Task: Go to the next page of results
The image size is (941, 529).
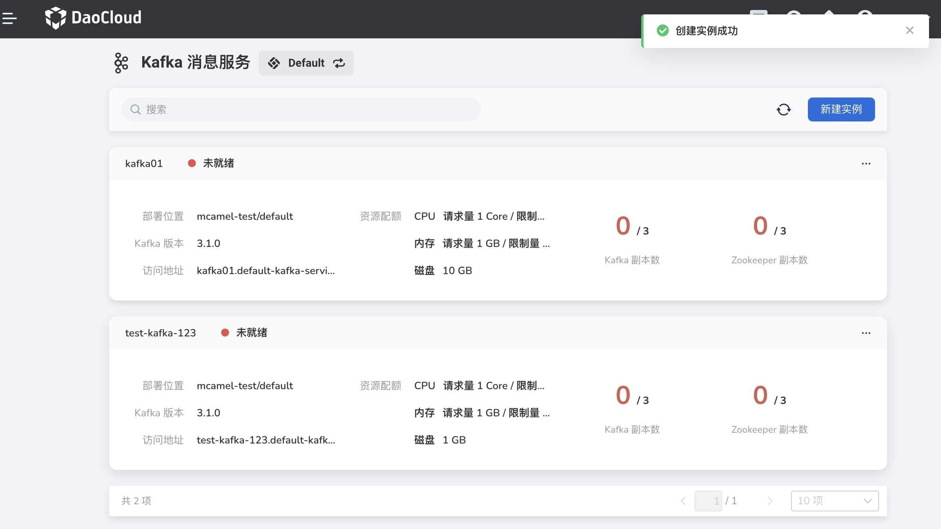Action: [770, 501]
